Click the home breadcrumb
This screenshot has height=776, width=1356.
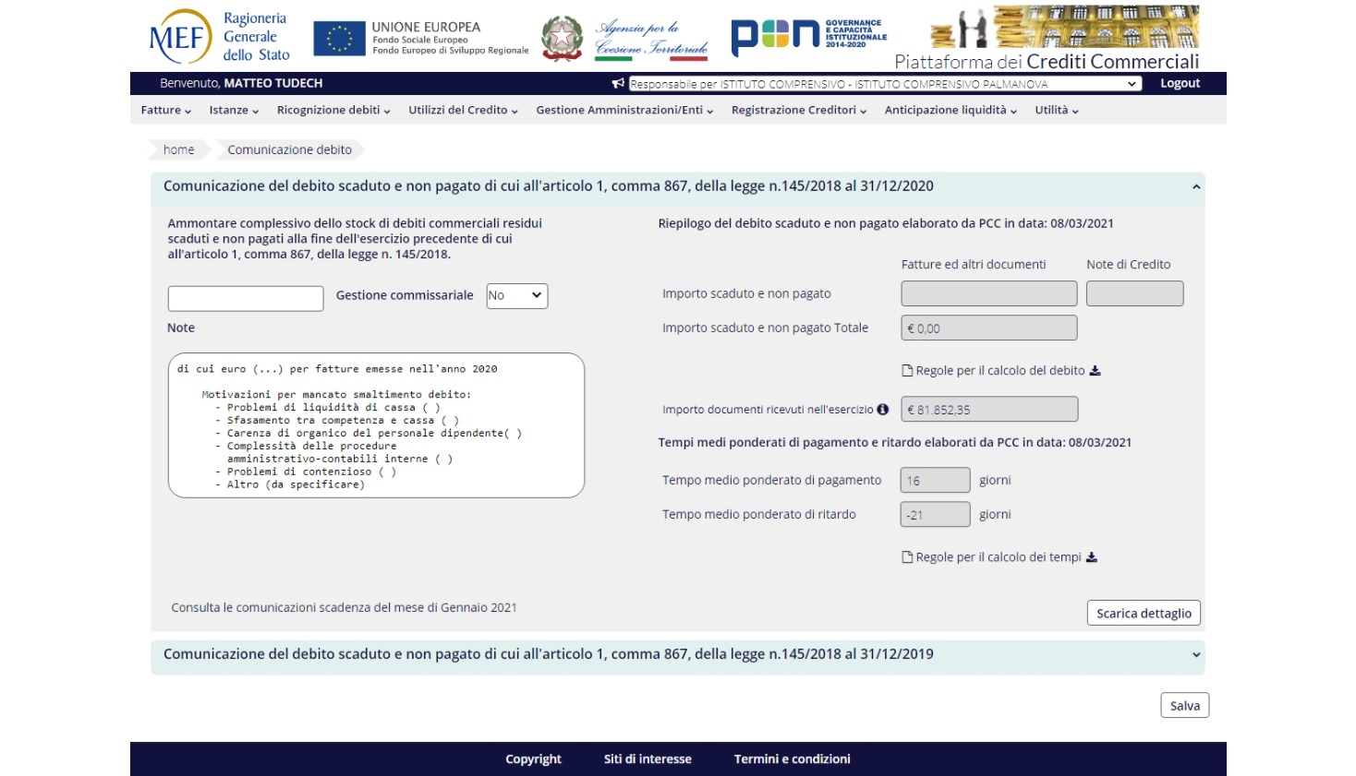tap(179, 149)
